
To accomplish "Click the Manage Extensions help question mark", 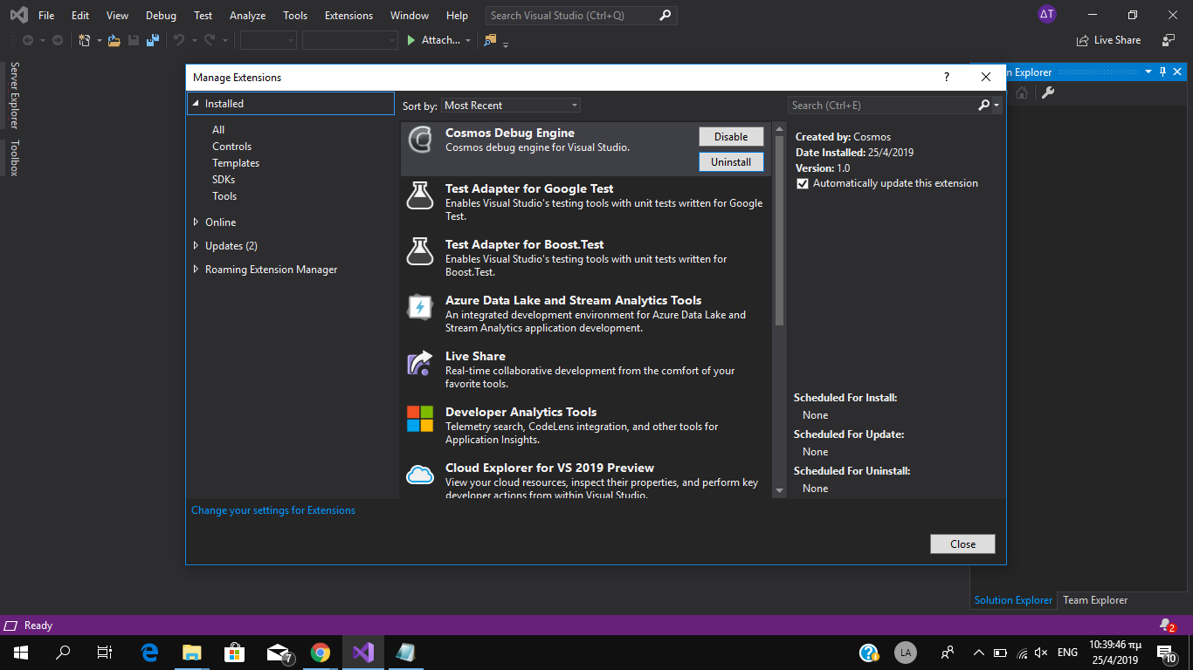I will coord(946,78).
